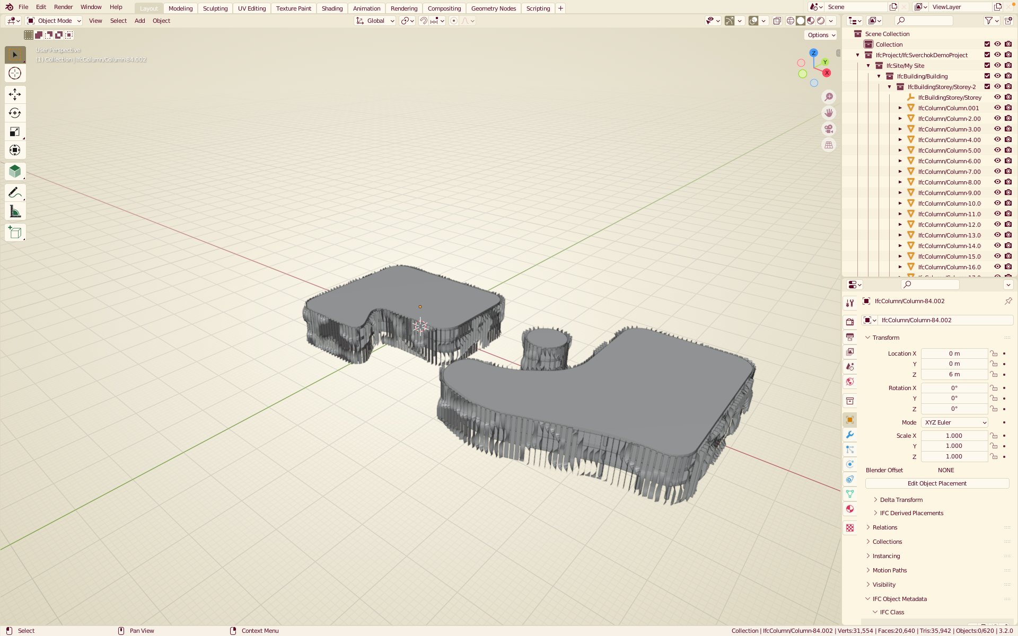Expand IfcColumn/Column-3.00 tree item
The height and width of the screenshot is (636, 1018).
click(900, 129)
